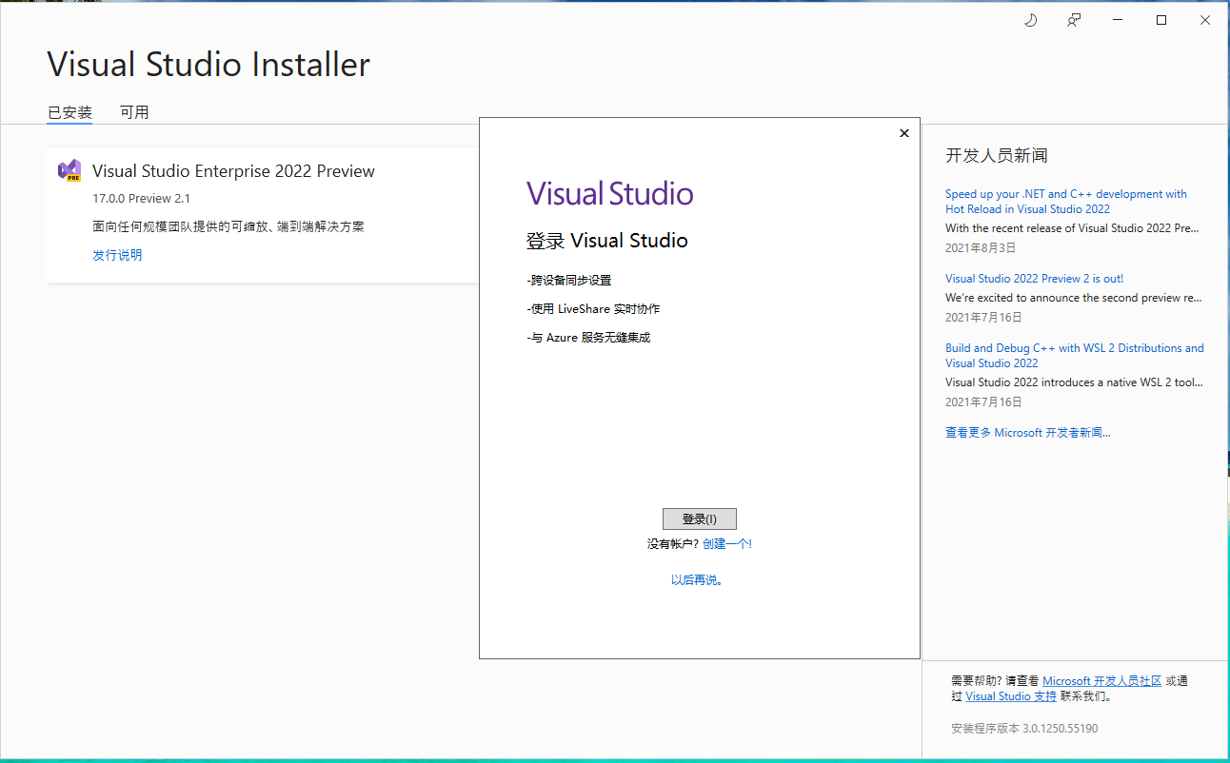Click the 登录 Visual Studio heading
1230x763 pixels.
tap(606, 241)
